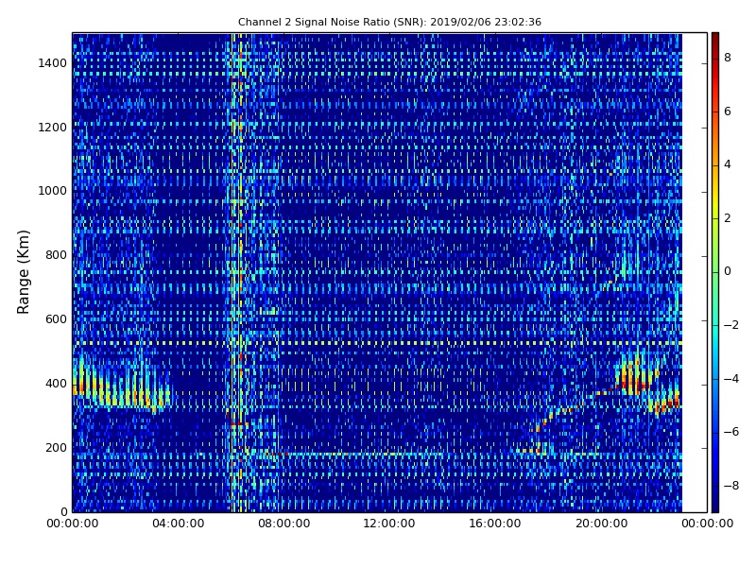Image resolution: width=756 pixels, height=567 pixels.
Task: Click the 'Range (Km)' y-axis label
Action: pos(23,272)
